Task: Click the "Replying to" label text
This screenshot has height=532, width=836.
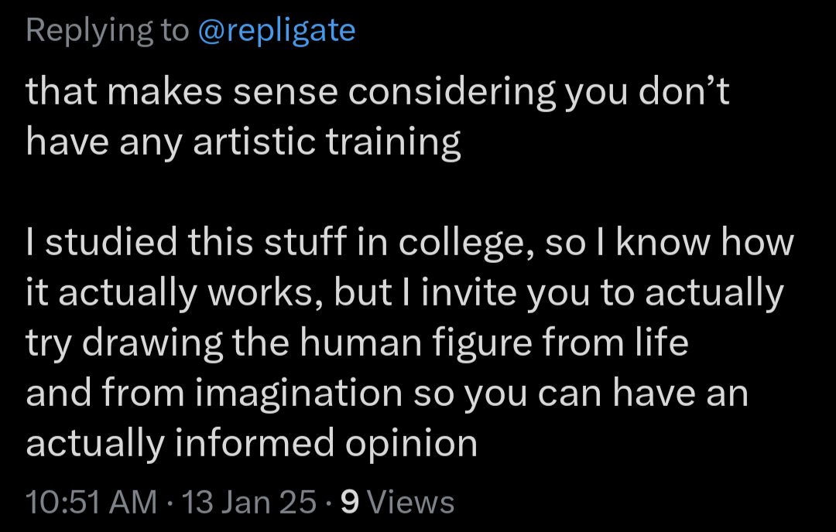Action: tap(107, 30)
